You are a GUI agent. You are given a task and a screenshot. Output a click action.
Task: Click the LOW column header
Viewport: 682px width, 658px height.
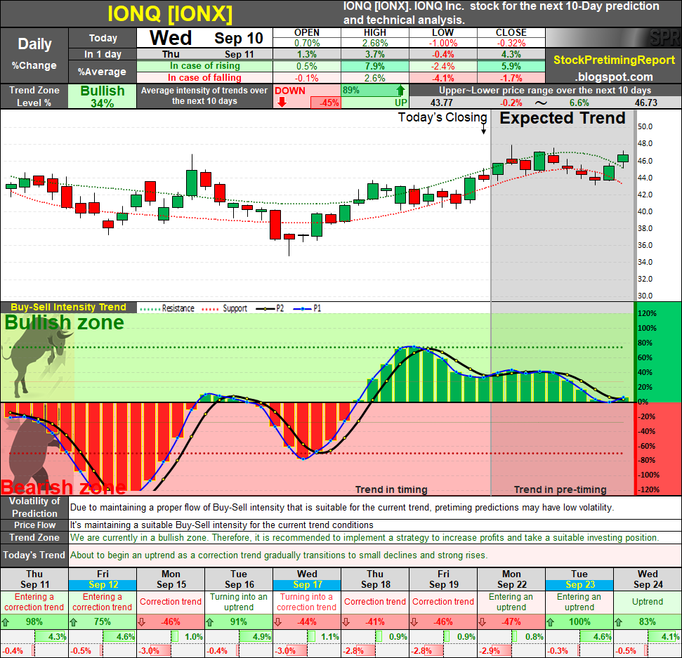(x=442, y=32)
